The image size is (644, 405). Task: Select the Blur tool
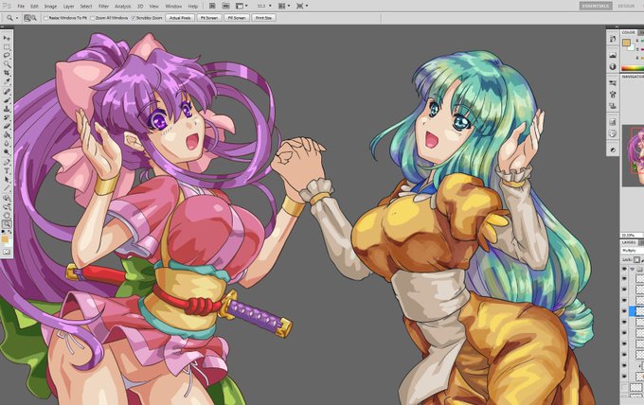point(7,144)
